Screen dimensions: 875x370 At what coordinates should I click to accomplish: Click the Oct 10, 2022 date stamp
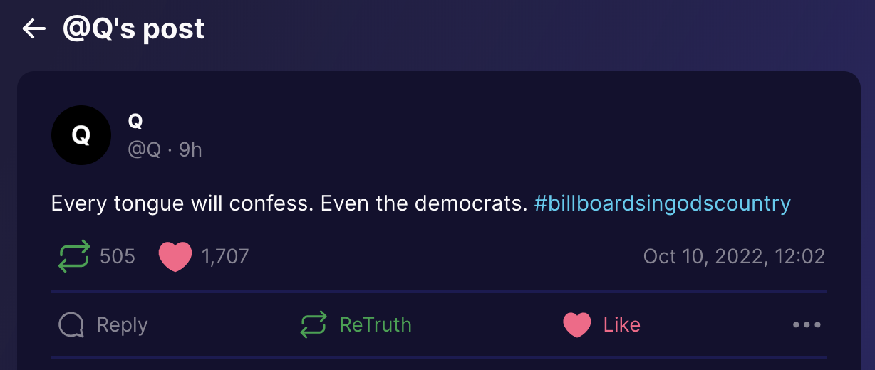coord(734,256)
